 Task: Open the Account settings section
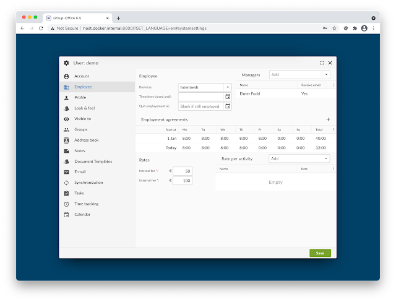pos(97,76)
